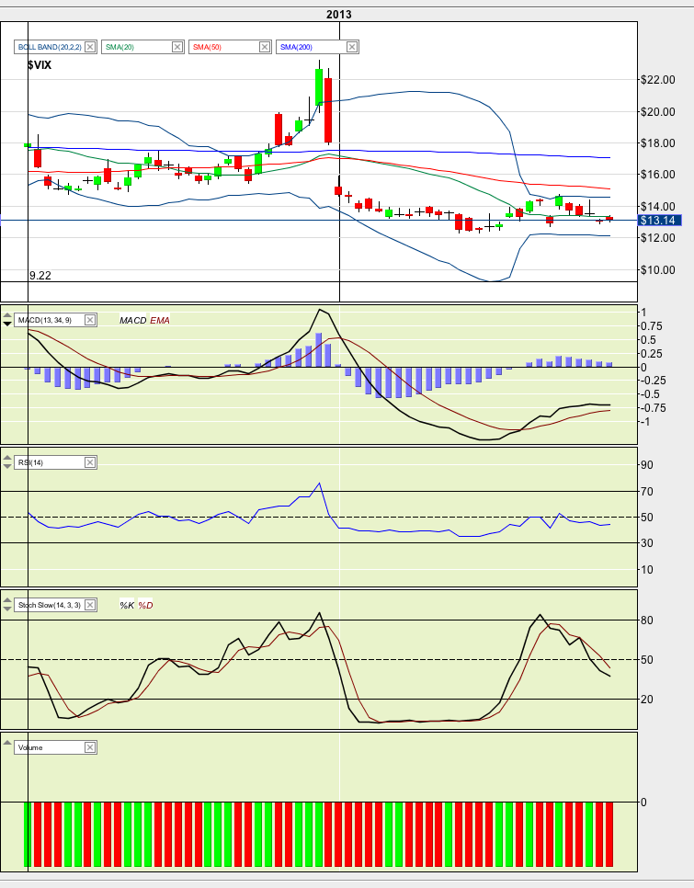Move the MACD panel down with its arrow
The image size is (694, 888).
pyautogui.click(x=7, y=324)
